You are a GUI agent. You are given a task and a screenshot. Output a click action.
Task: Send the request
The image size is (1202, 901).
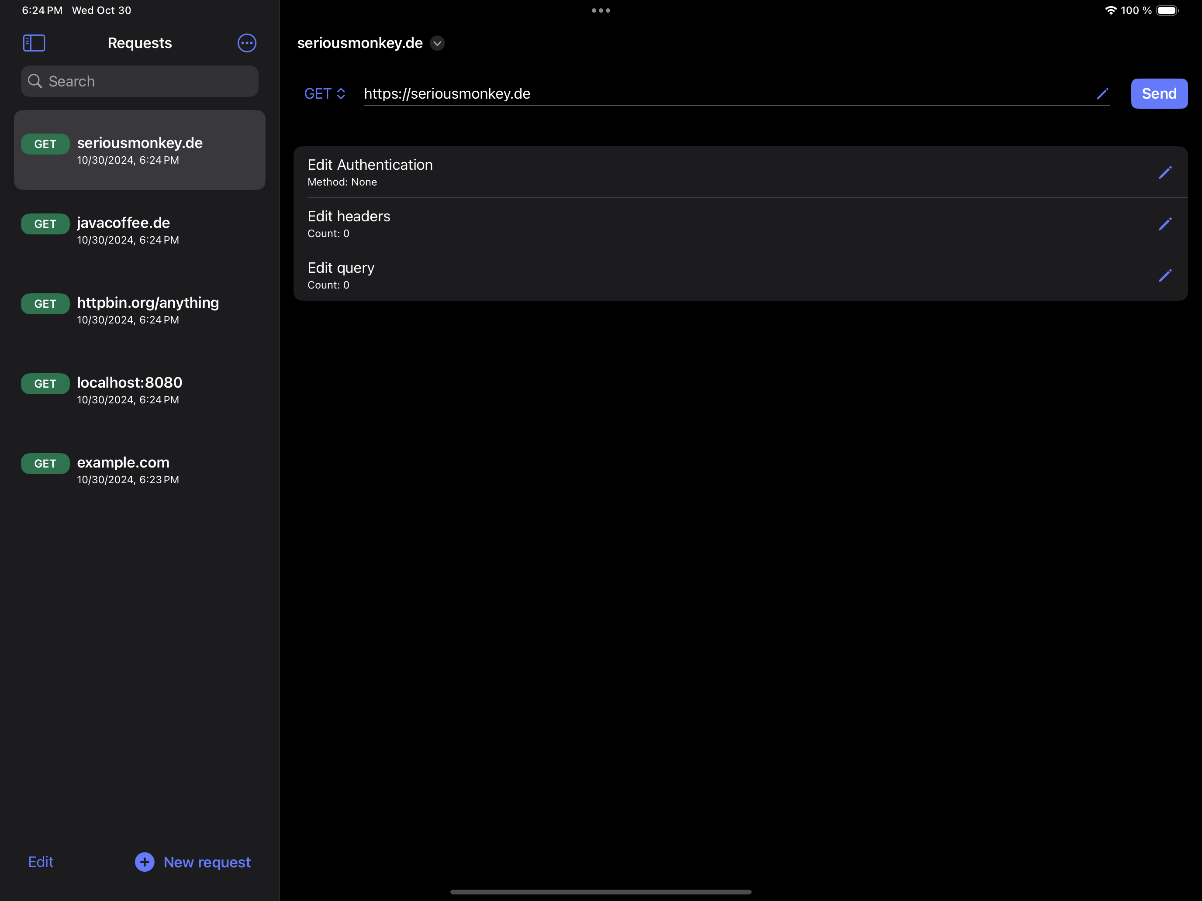click(1159, 93)
